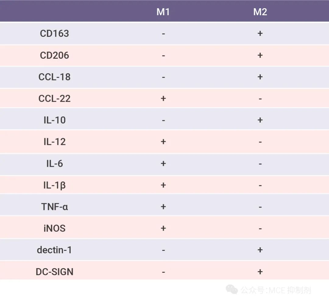Select the CCL-22 marker name
329x301 pixels.
click(x=55, y=99)
